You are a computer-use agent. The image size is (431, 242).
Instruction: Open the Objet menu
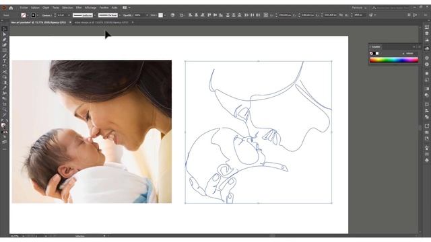pyautogui.click(x=46, y=7)
